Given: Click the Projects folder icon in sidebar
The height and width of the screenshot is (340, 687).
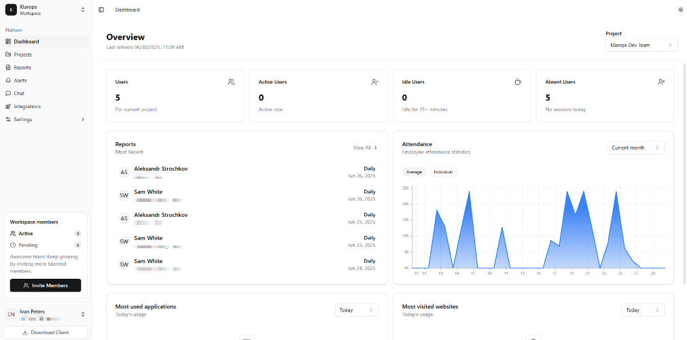Looking at the screenshot, I should point(8,54).
